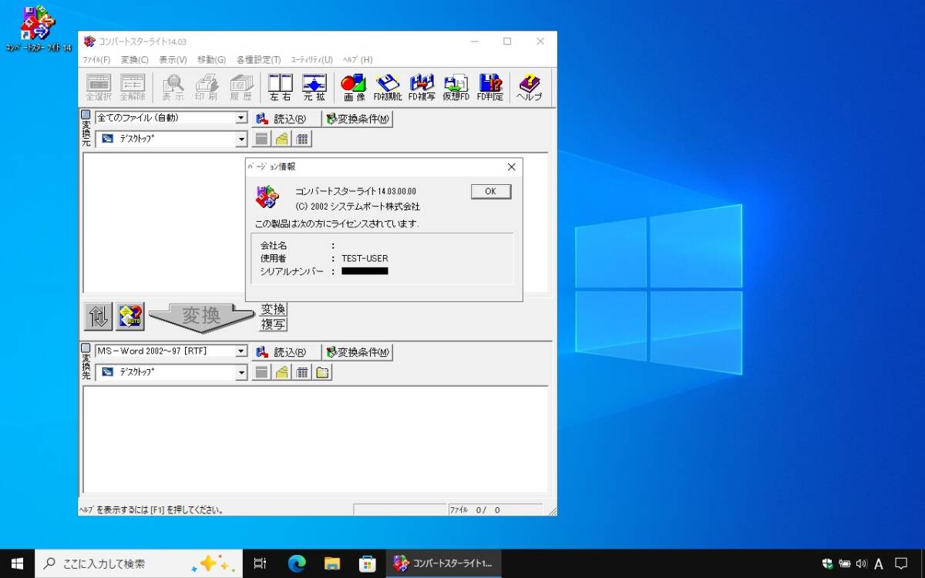The height and width of the screenshot is (578, 925).
Task: Click 変換条件(M) in the 変換元 panel
Action: point(358,119)
